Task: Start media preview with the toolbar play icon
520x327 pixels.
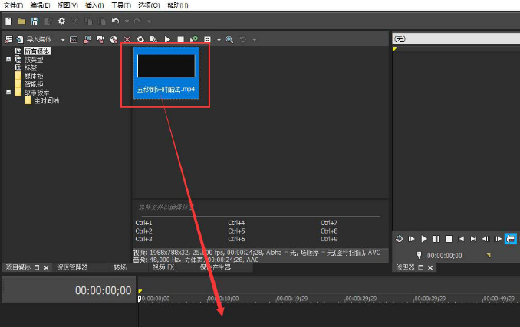Action: coord(167,39)
